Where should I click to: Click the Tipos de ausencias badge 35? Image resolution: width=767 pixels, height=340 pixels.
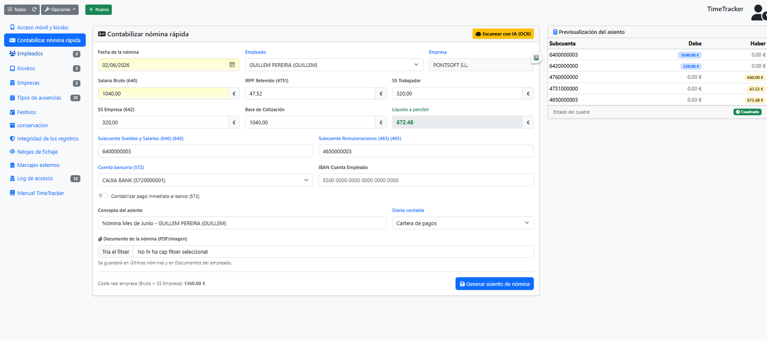point(75,98)
